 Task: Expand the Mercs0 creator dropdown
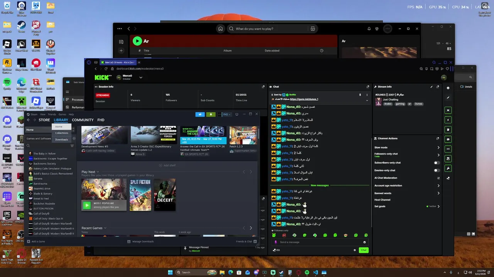click(140, 77)
